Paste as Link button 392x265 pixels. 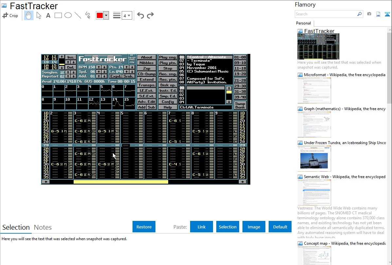202,227
